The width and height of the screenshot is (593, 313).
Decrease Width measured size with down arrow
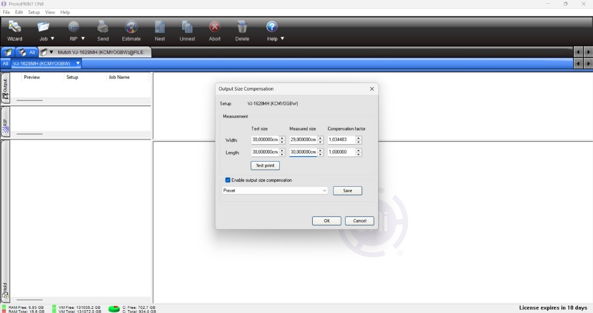tap(320, 142)
